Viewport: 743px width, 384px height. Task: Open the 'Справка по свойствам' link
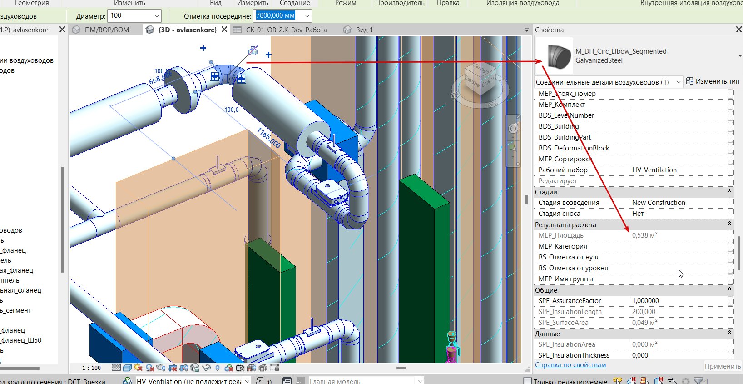pos(570,365)
